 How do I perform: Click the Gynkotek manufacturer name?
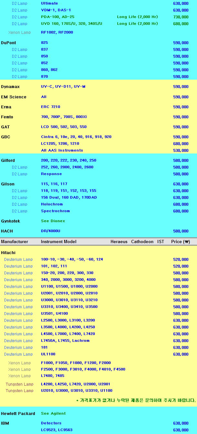[x=11, y=221]
